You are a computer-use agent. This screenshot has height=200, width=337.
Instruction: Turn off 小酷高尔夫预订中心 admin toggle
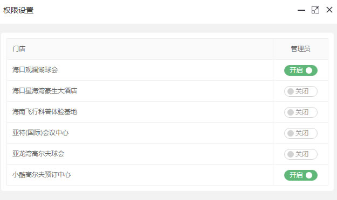click(301, 175)
